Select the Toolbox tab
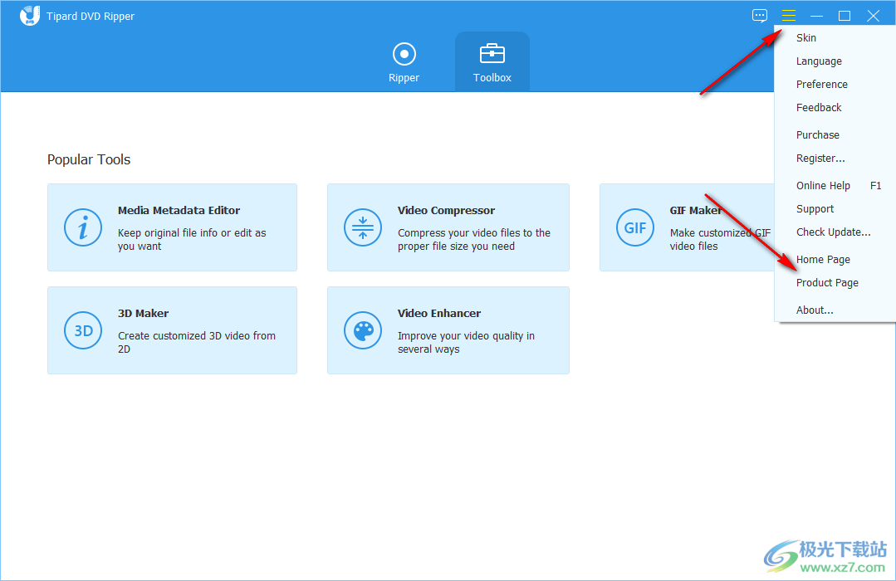 point(492,62)
